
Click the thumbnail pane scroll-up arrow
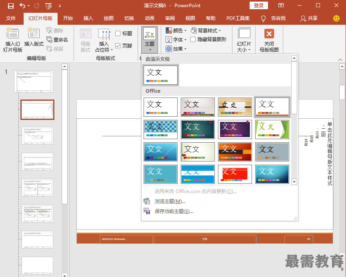[x=64, y=66]
